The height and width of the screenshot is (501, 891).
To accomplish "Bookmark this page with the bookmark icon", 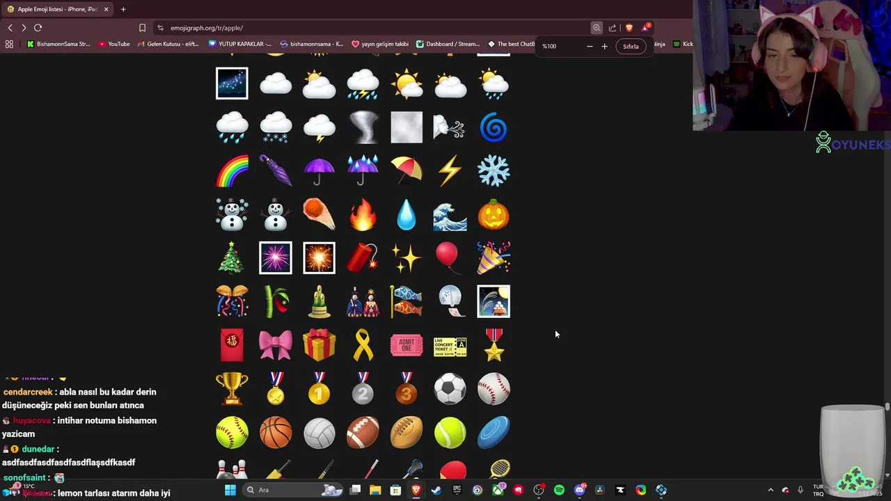I will click(142, 28).
